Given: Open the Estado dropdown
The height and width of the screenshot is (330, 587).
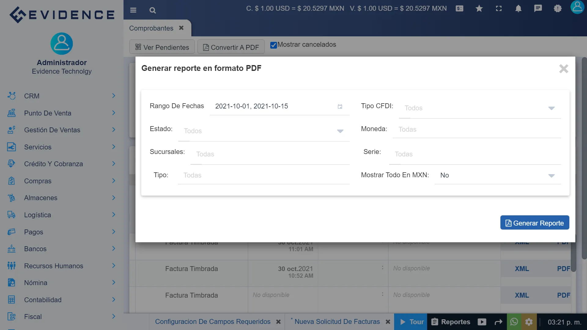Looking at the screenshot, I should [x=340, y=131].
